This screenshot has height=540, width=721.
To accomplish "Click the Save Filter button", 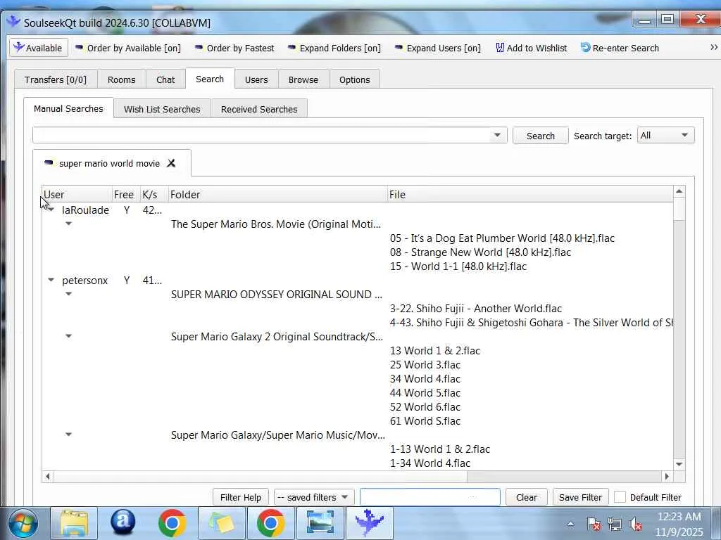I will point(580,497).
